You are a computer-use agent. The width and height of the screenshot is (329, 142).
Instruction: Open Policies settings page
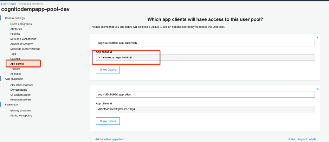(15, 34)
